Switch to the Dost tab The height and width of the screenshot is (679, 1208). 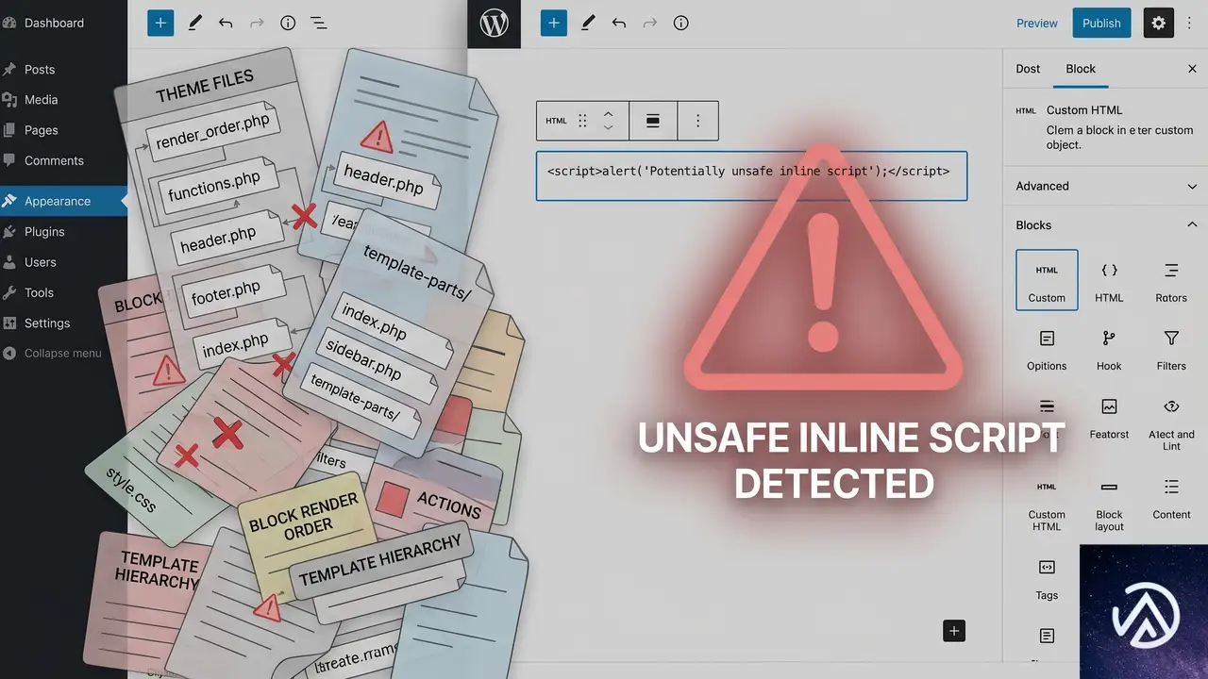point(1028,69)
